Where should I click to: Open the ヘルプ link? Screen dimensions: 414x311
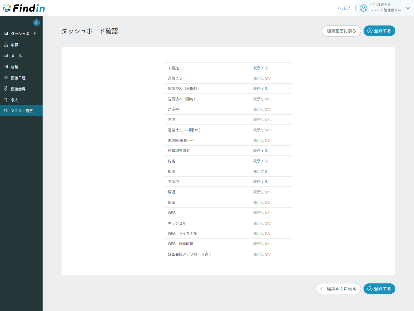pos(344,8)
